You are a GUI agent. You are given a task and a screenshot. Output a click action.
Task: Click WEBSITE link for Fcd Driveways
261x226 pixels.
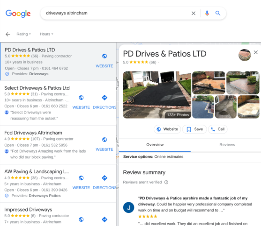point(104,149)
